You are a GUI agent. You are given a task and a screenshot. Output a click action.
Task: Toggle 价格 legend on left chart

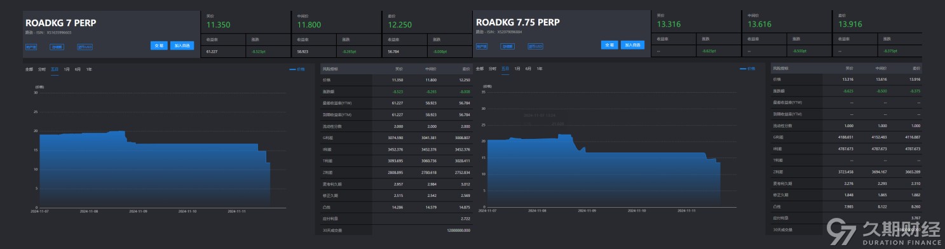297,69
